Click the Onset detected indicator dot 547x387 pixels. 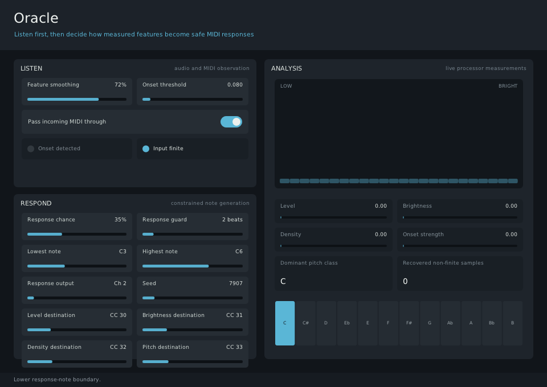31,149
